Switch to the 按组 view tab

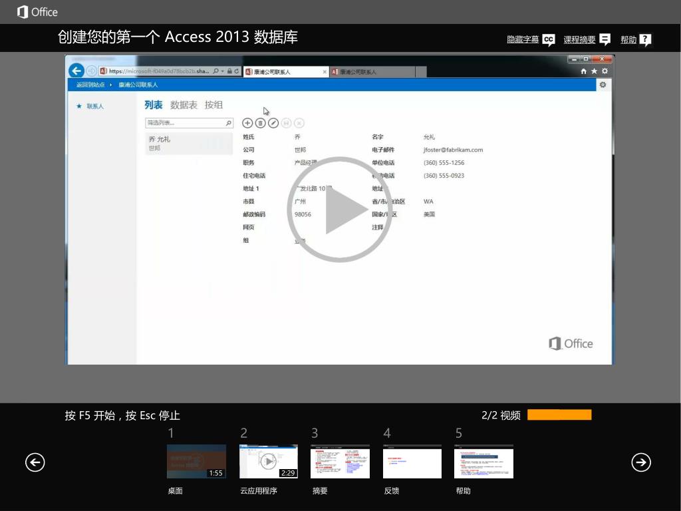point(213,104)
